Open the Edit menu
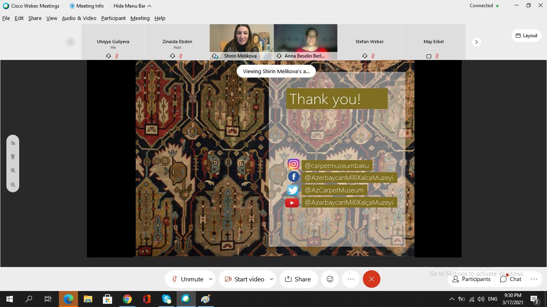The width and height of the screenshot is (547, 307). click(19, 18)
